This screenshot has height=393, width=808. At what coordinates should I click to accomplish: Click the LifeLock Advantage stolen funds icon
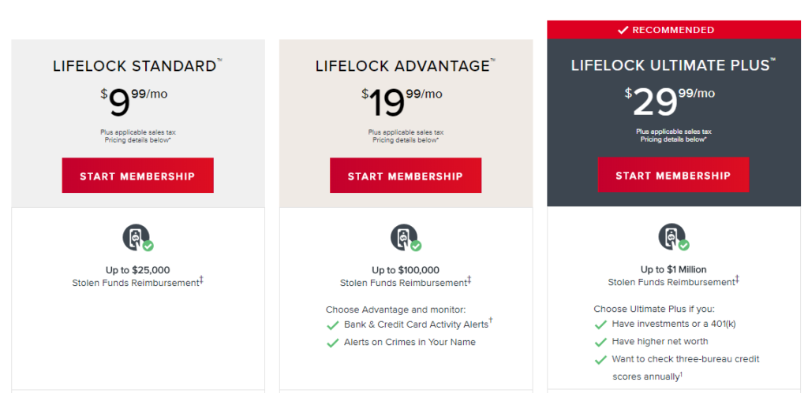[x=406, y=238]
